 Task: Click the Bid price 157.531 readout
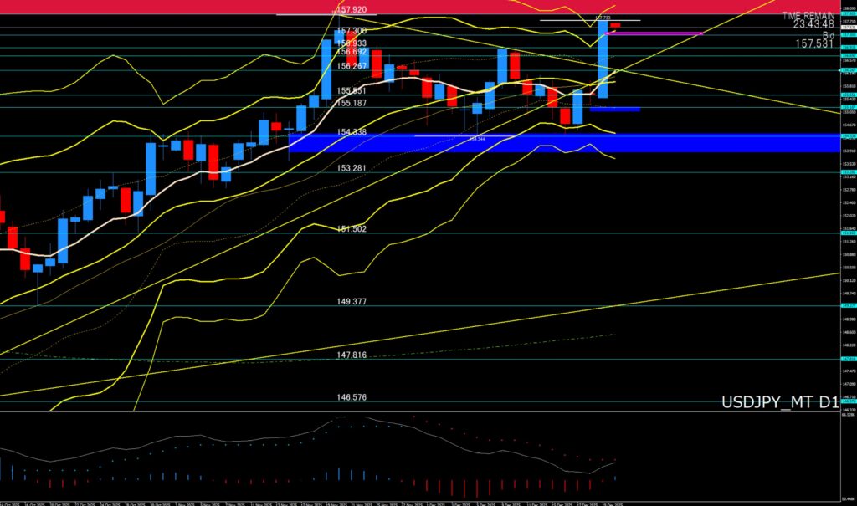(x=814, y=45)
